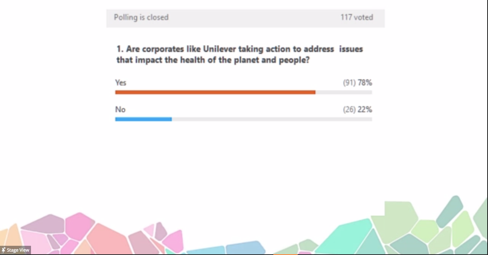Click the '(26) 22%' result figure
Viewport: 488px width, 255px height.
(357, 109)
